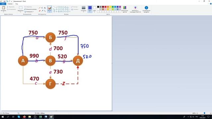
Task: Click the Select rectangle tool icon
Action: (x=21, y=8)
